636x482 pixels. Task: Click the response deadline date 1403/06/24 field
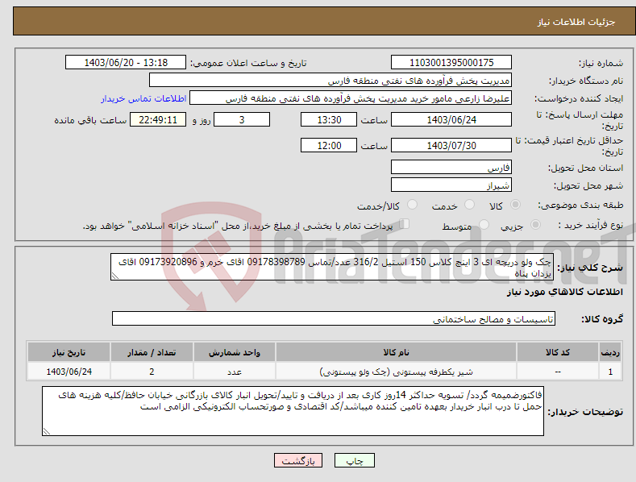pos(451,119)
